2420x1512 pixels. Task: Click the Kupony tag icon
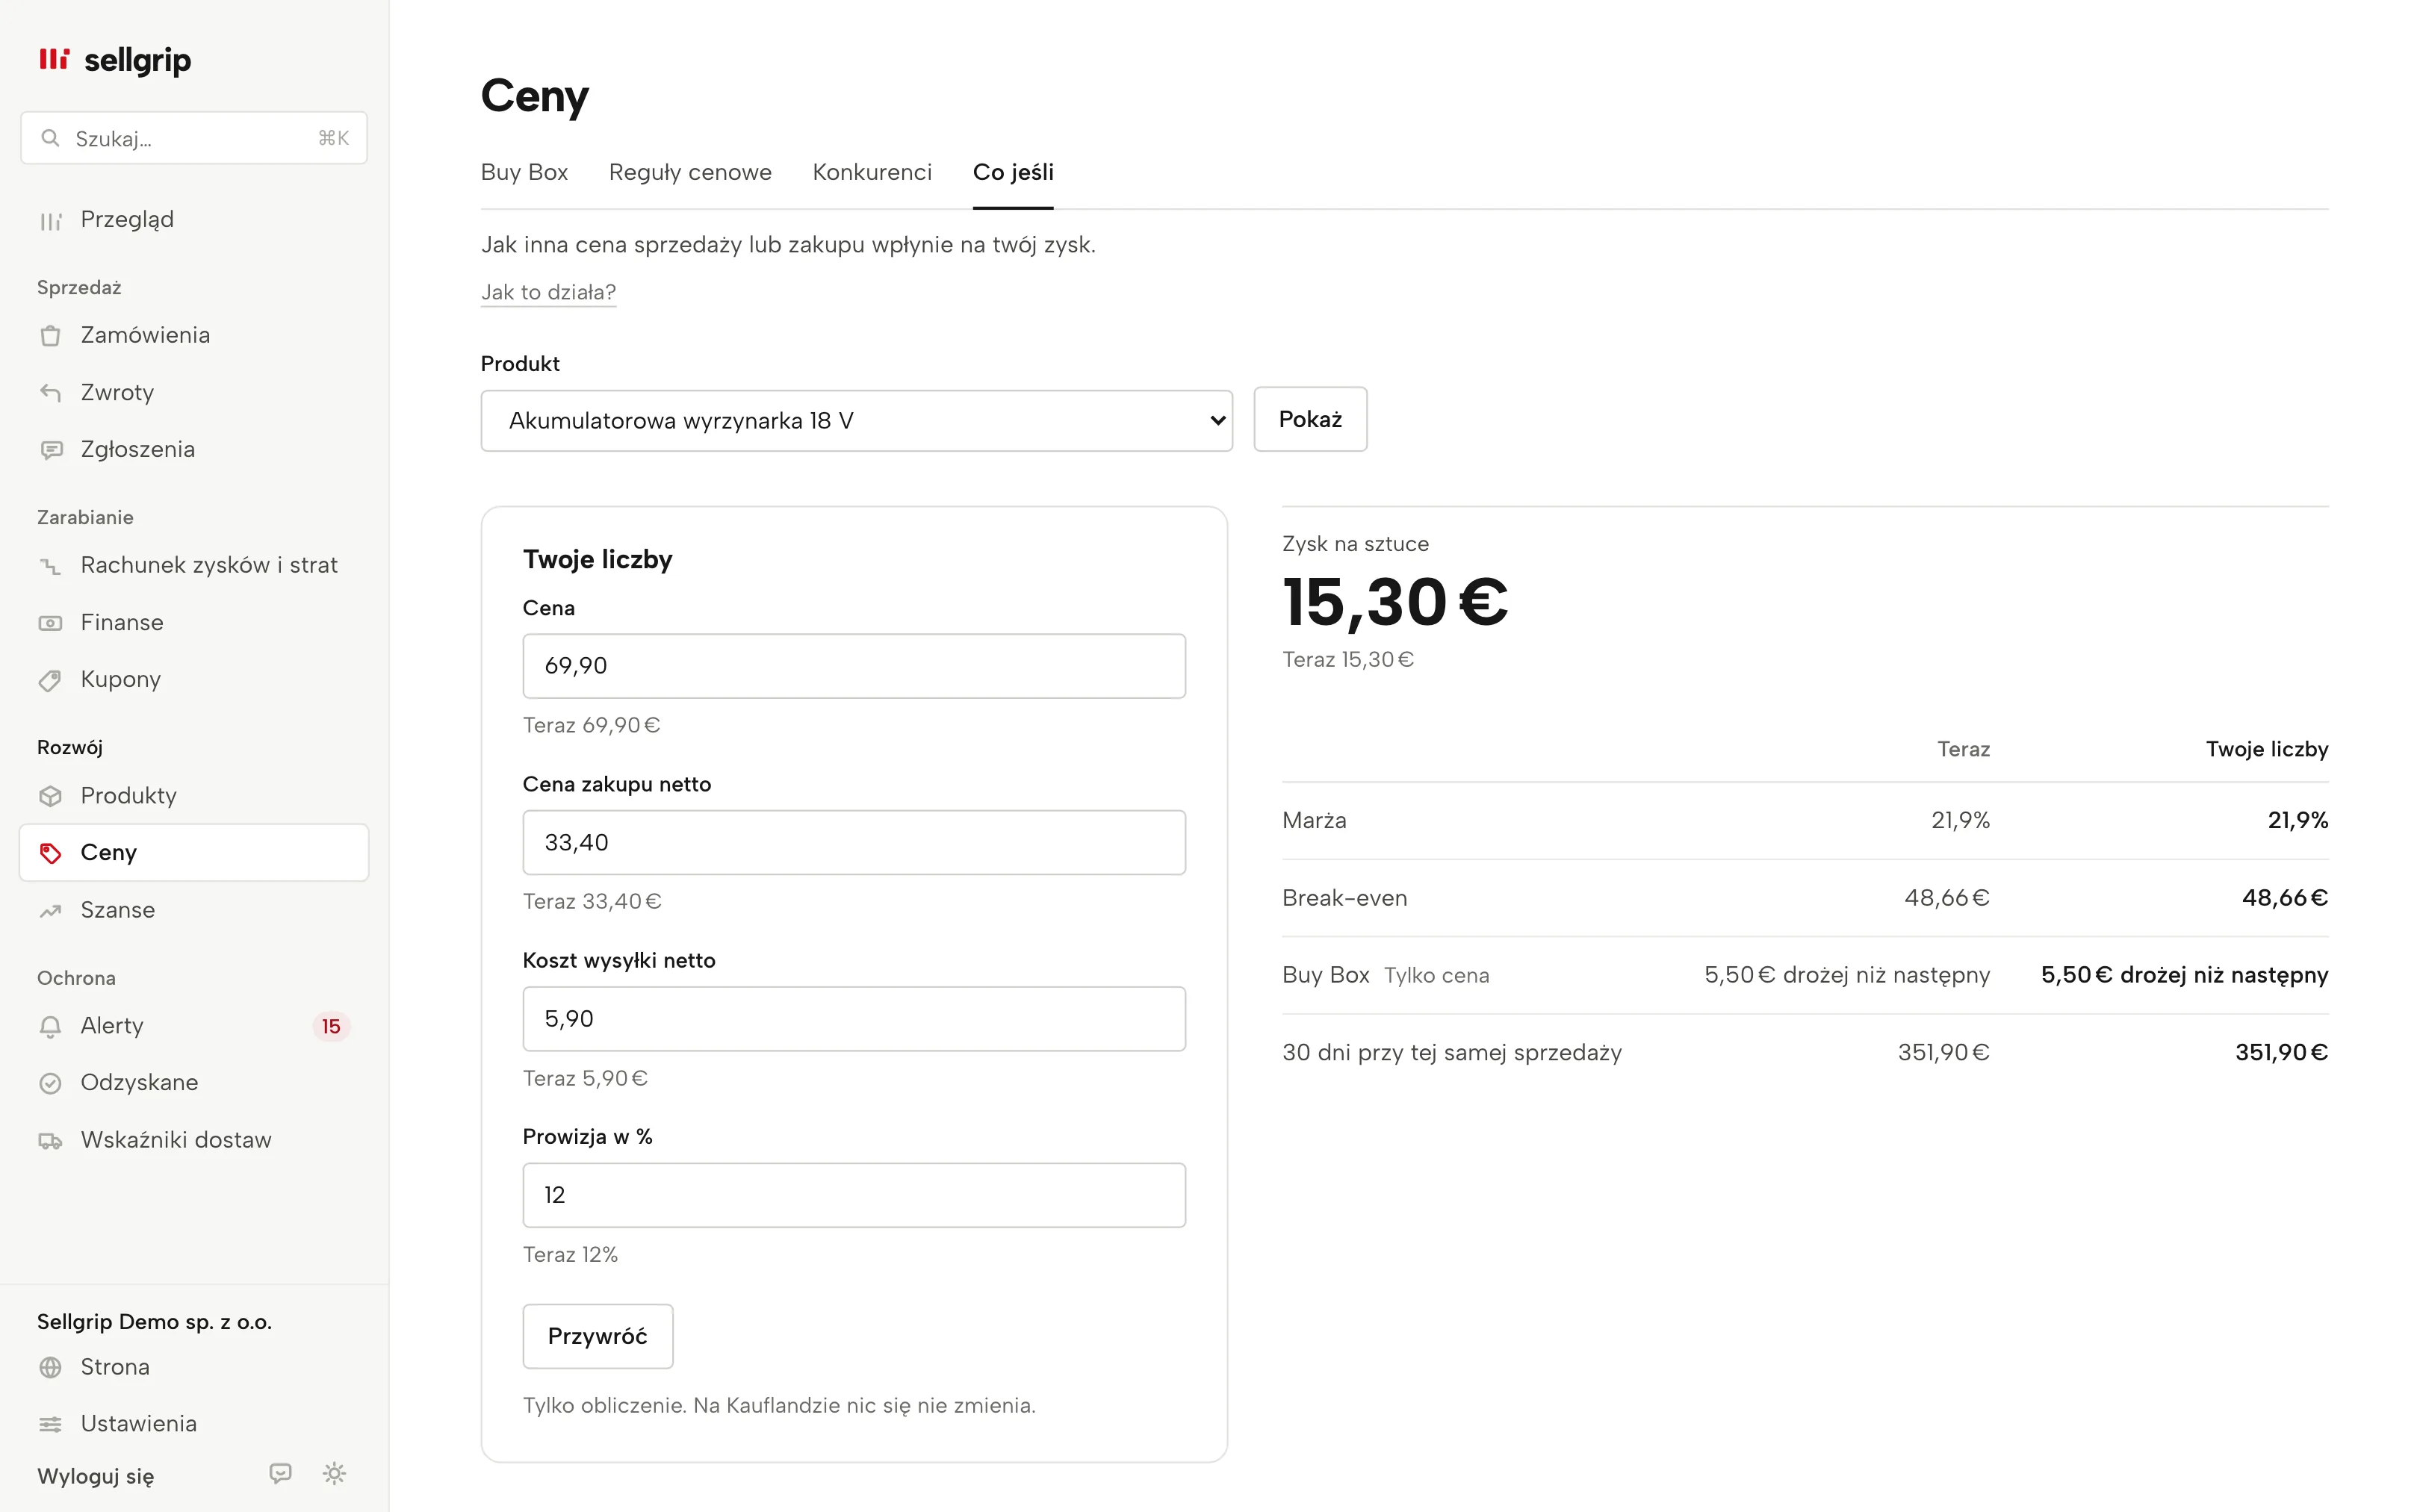[x=50, y=680]
